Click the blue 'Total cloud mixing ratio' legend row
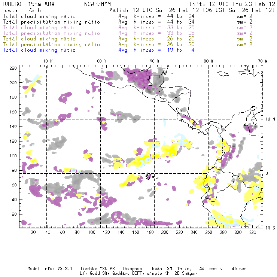Screen dimensions: 277x277 tap(98, 50)
